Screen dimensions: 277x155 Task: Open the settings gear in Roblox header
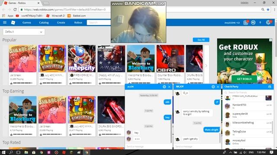pyautogui.click(x=268, y=22)
